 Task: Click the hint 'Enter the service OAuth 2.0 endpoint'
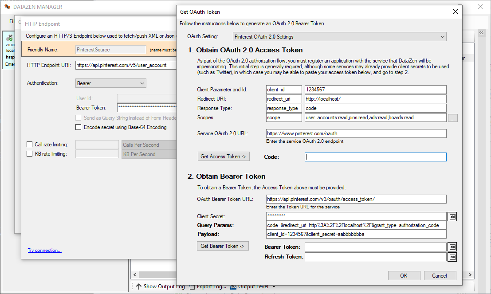coord(305,141)
